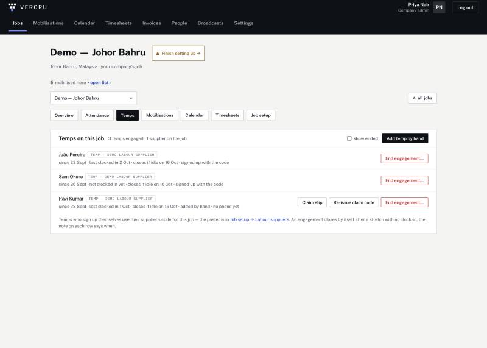Open Invoices in the top navigation
This screenshot has width=487, height=348.
click(x=152, y=23)
